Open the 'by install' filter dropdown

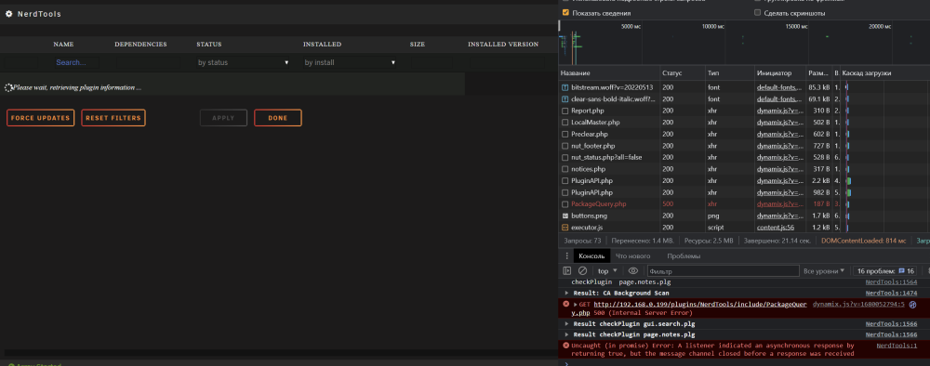click(350, 62)
